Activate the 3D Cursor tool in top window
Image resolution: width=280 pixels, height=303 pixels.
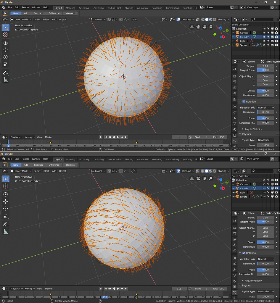point(5,35)
